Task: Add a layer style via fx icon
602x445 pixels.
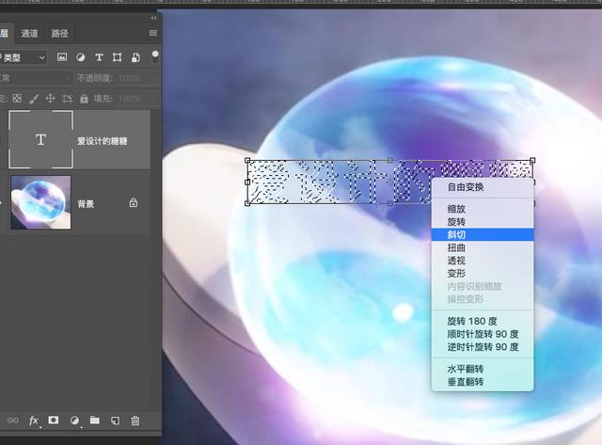Action: click(34, 421)
